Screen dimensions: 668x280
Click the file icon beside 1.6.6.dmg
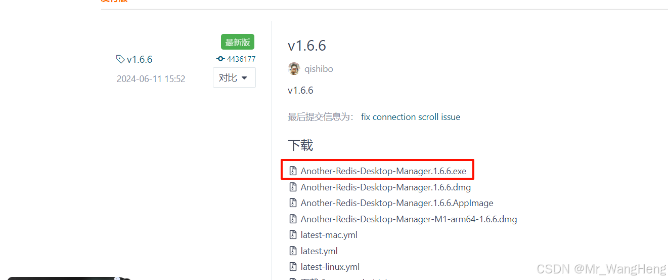pyautogui.click(x=293, y=187)
